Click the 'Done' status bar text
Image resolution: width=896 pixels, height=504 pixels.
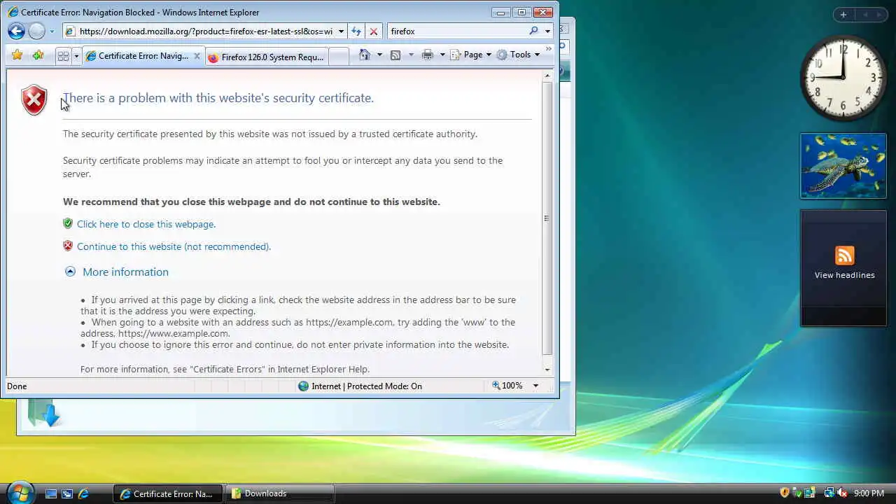(17, 386)
